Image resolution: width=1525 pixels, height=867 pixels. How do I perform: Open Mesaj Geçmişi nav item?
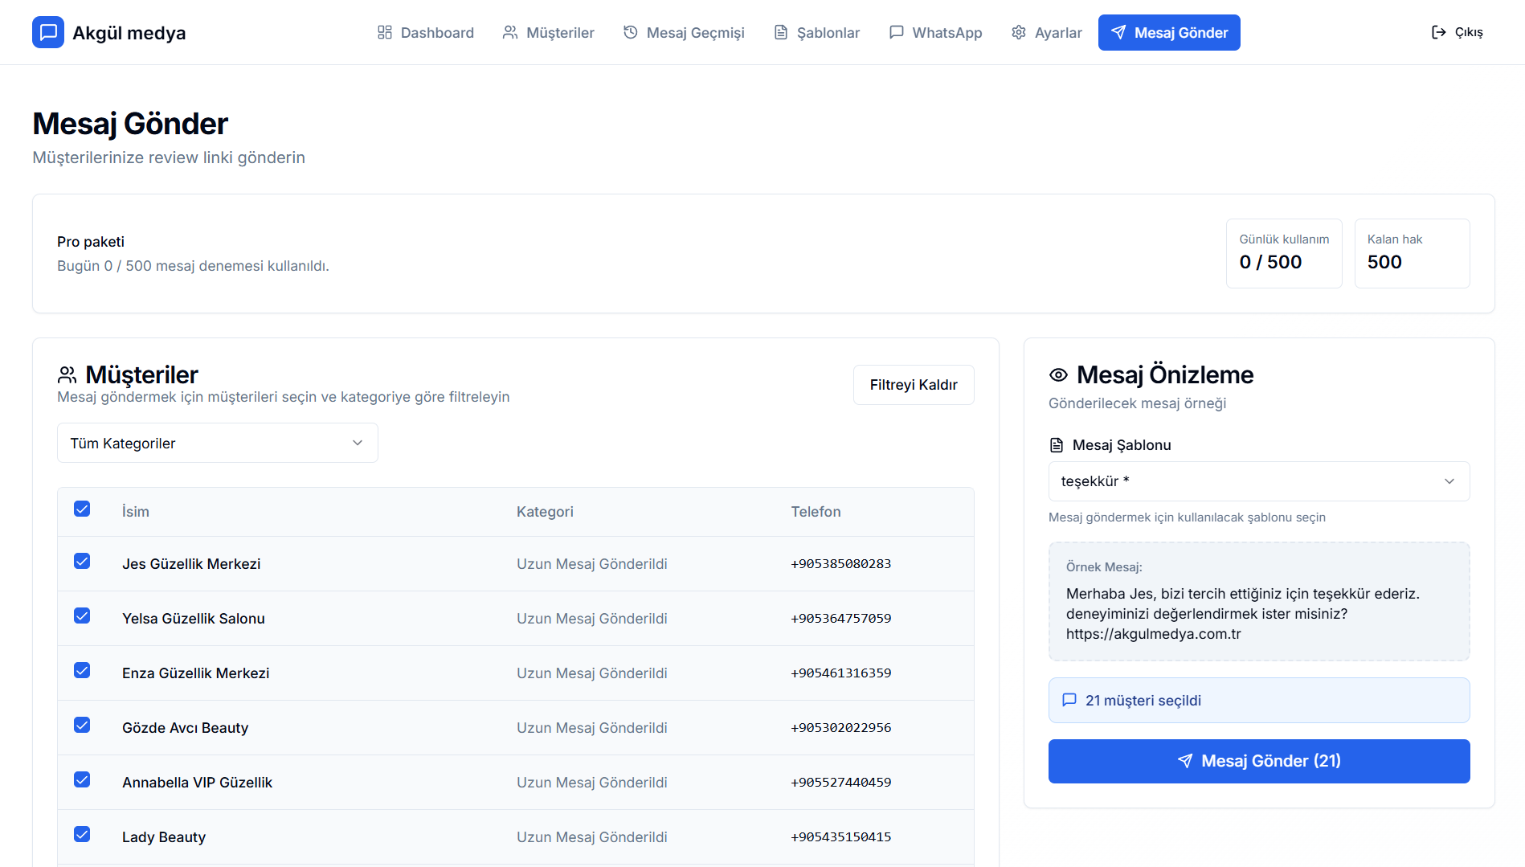[x=685, y=32]
